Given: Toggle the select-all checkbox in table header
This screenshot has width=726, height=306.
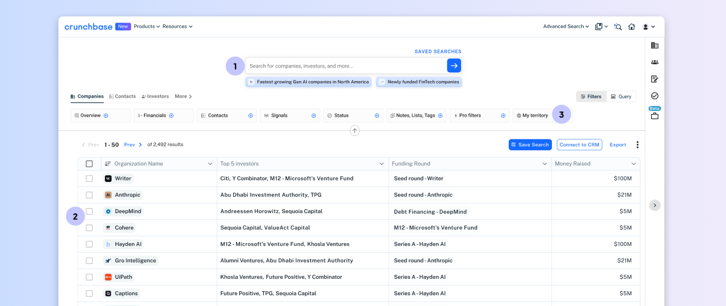Looking at the screenshot, I should coord(89,164).
